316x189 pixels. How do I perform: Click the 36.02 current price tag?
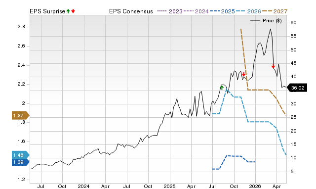pos(297,88)
